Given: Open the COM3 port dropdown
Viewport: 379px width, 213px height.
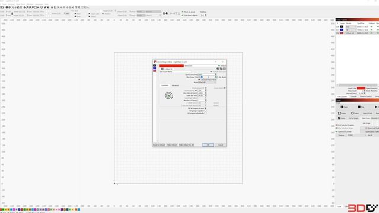Looking at the screenshot, I should [x=356, y=135].
